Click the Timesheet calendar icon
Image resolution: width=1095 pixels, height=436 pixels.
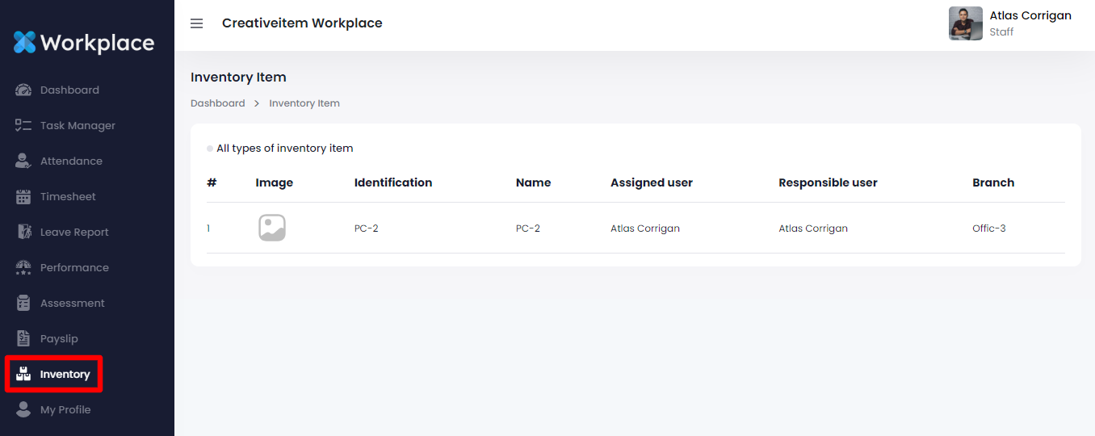pyautogui.click(x=23, y=197)
